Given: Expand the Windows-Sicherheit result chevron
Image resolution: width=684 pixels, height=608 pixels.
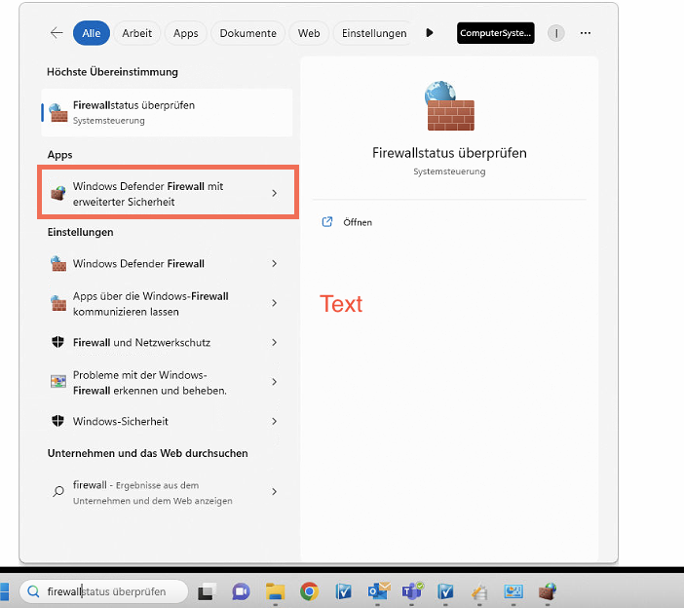Looking at the screenshot, I should [274, 422].
